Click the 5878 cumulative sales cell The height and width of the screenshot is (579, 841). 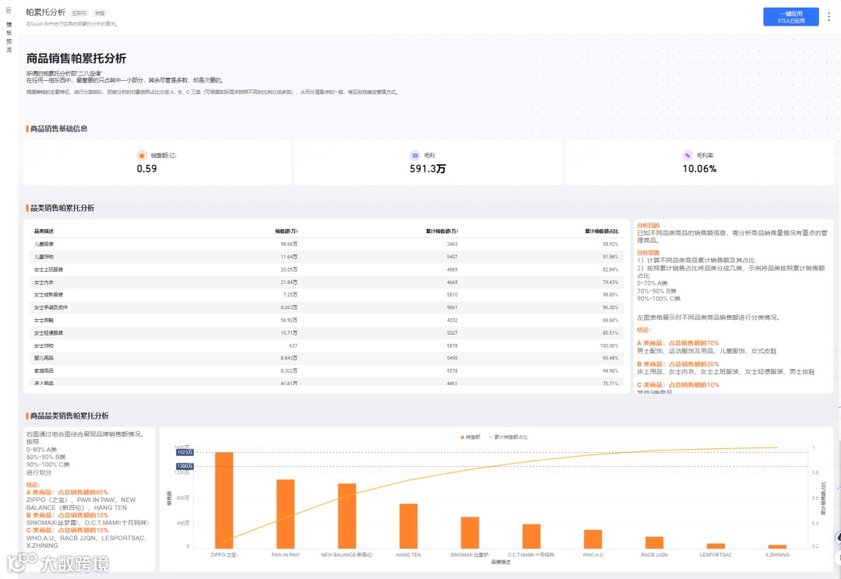[452, 346]
